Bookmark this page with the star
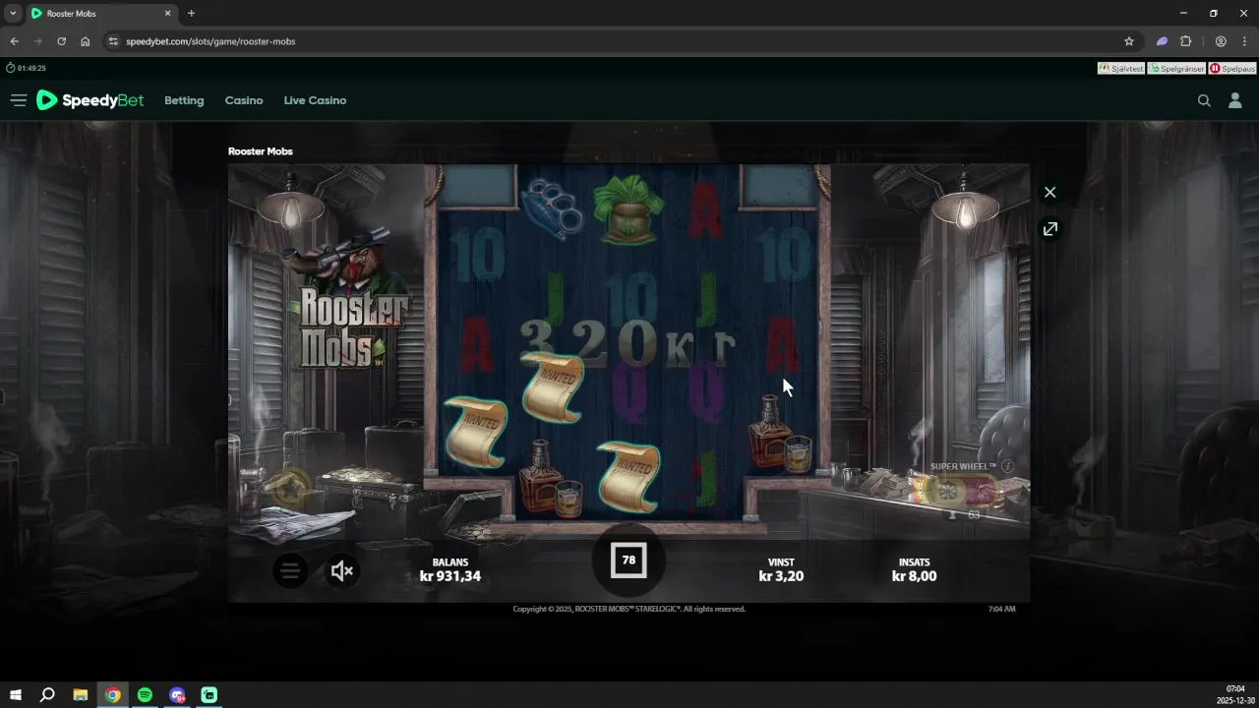Viewport: 1259px width, 708px height. click(1129, 41)
